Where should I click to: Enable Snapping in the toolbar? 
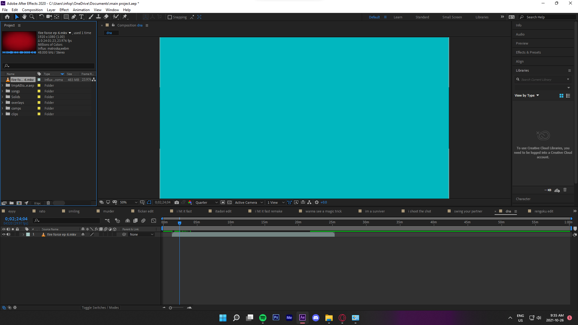coord(170,17)
